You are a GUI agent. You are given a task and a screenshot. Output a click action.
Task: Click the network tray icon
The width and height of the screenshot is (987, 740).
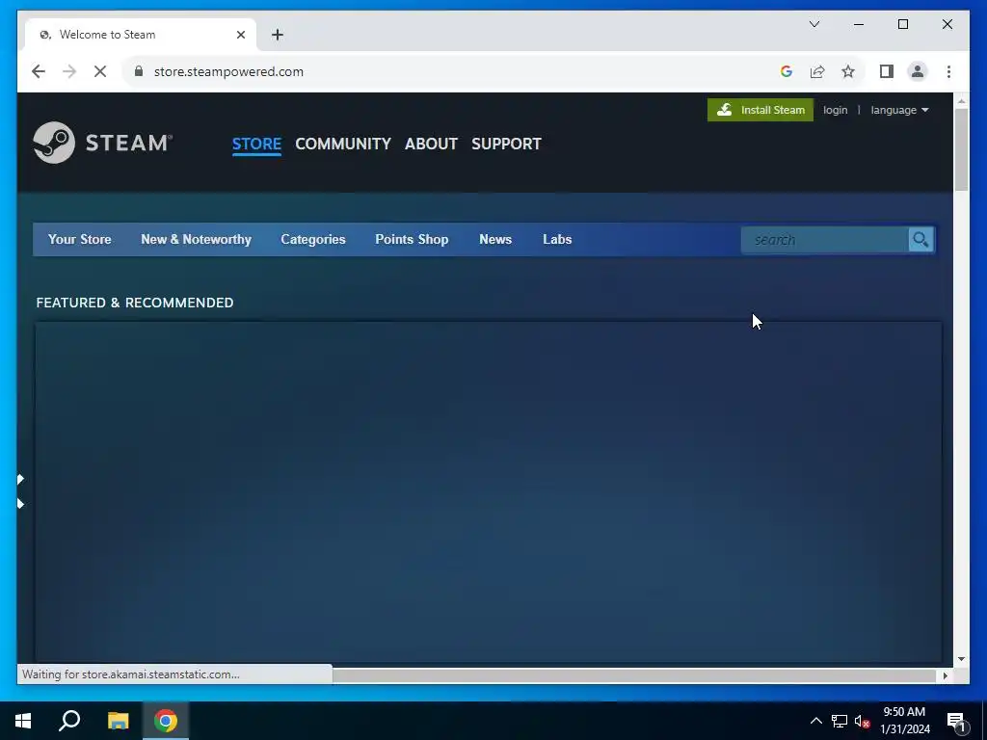click(840, 721)
